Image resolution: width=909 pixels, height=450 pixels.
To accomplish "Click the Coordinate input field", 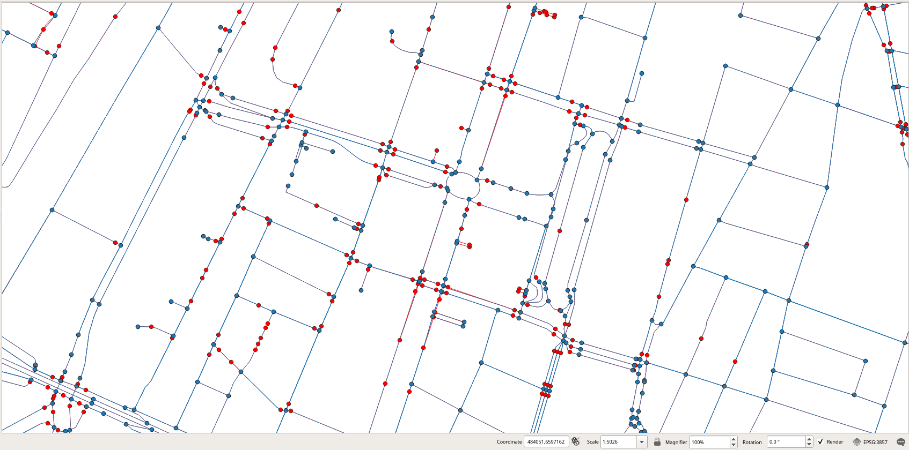I will [546, 442].
